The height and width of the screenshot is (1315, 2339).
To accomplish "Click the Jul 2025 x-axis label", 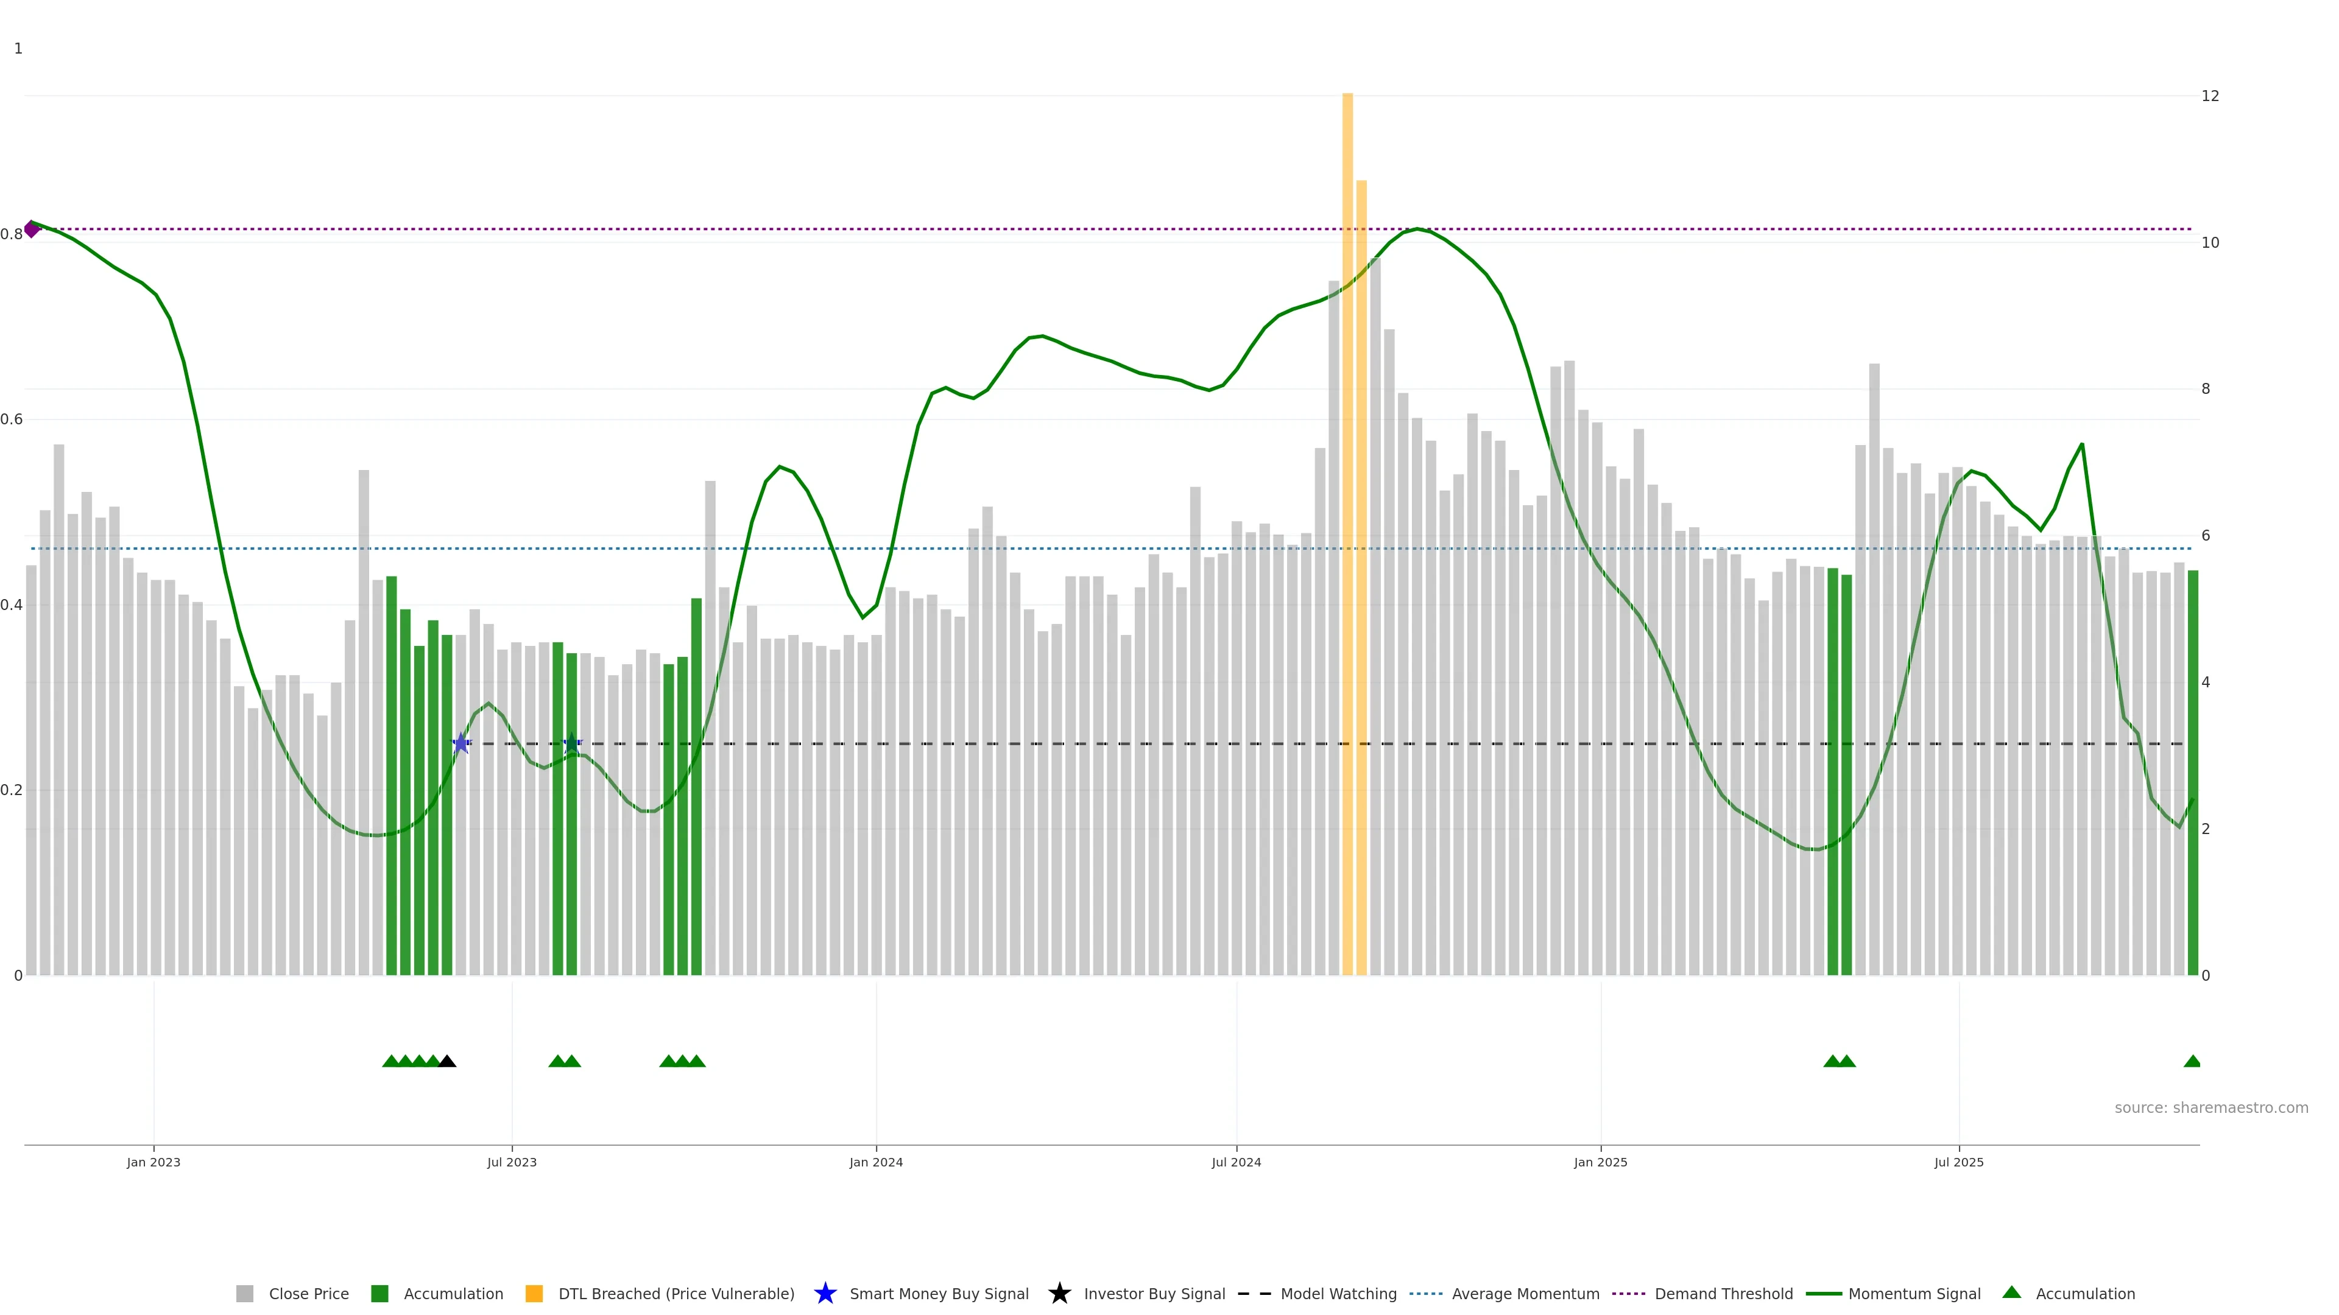I will [1958, 1163].
